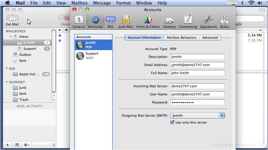Click the 5:34 PM message row
This screenshot has height=150, width=268.
tap(254, 35)
